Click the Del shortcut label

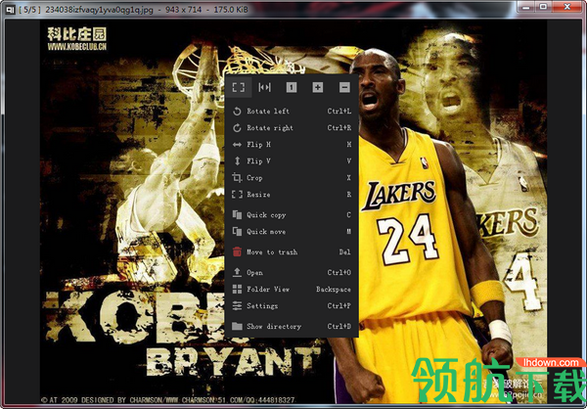344,251
